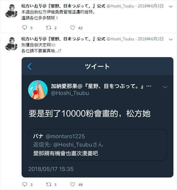Click the blue back arrow beside ツイート
This screenshot has height=190, width=177.
(x=29, y=66)
